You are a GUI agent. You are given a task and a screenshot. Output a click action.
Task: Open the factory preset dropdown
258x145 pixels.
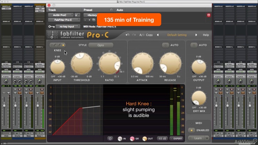90,15
